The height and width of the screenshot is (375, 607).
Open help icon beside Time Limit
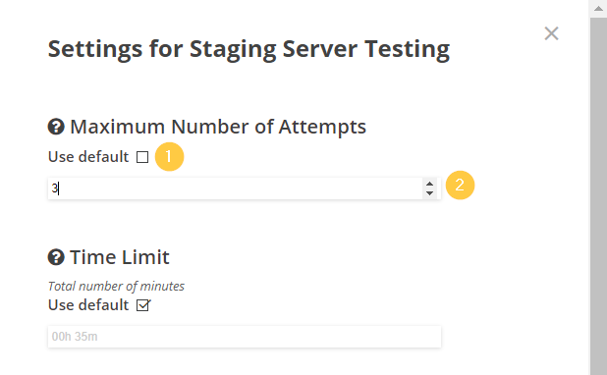pyautogui.click(x=56, y=257)
